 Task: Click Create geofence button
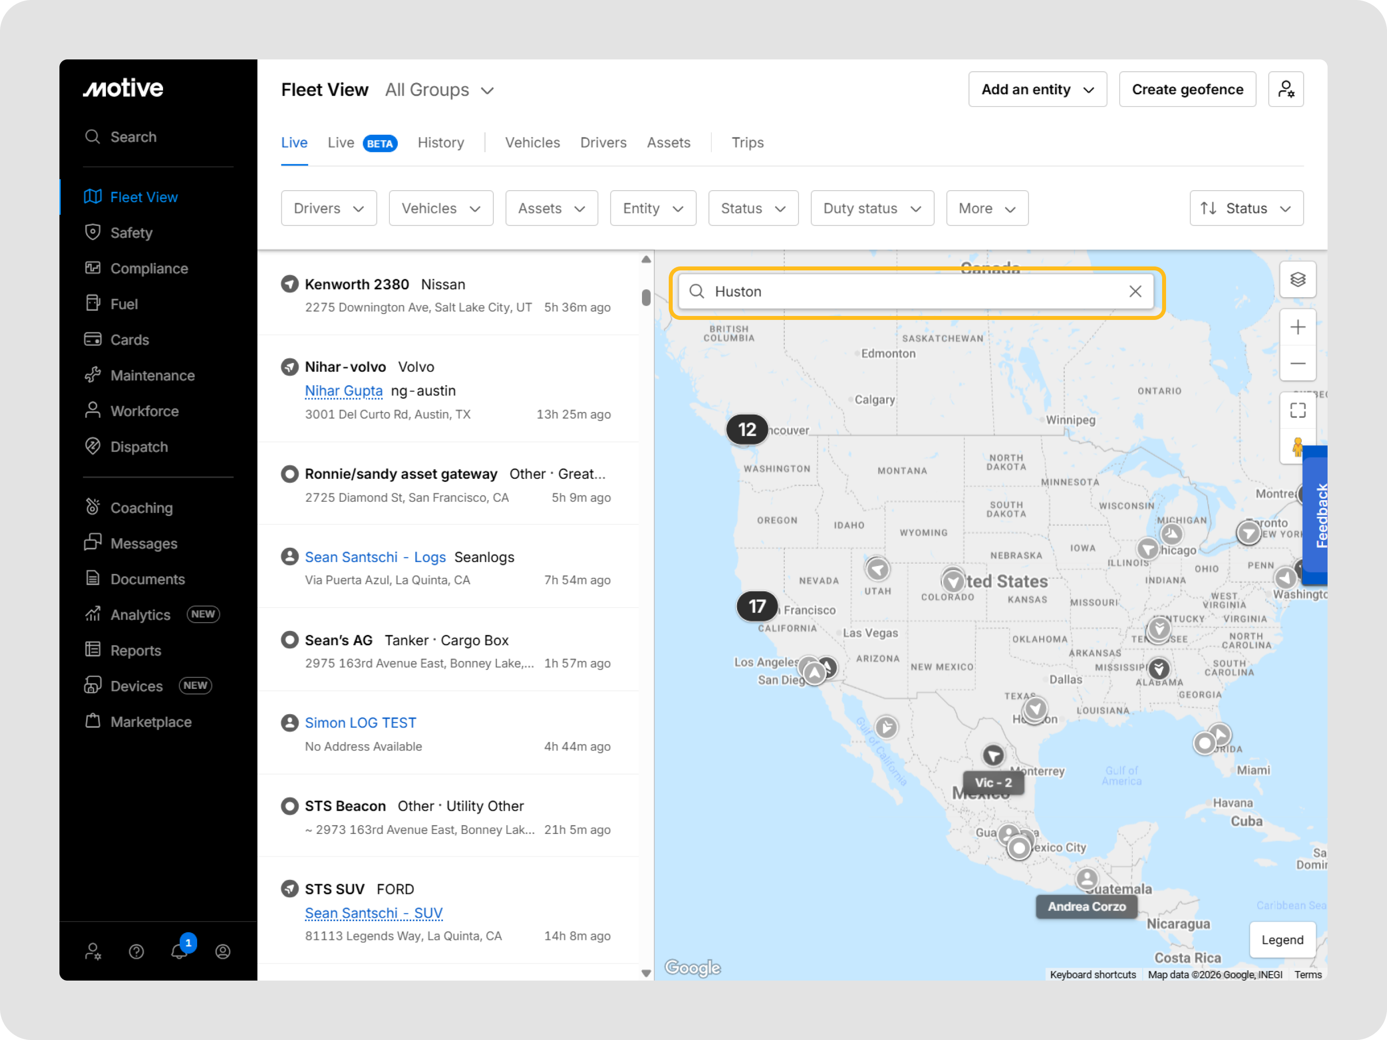[x=1187, y=90]
